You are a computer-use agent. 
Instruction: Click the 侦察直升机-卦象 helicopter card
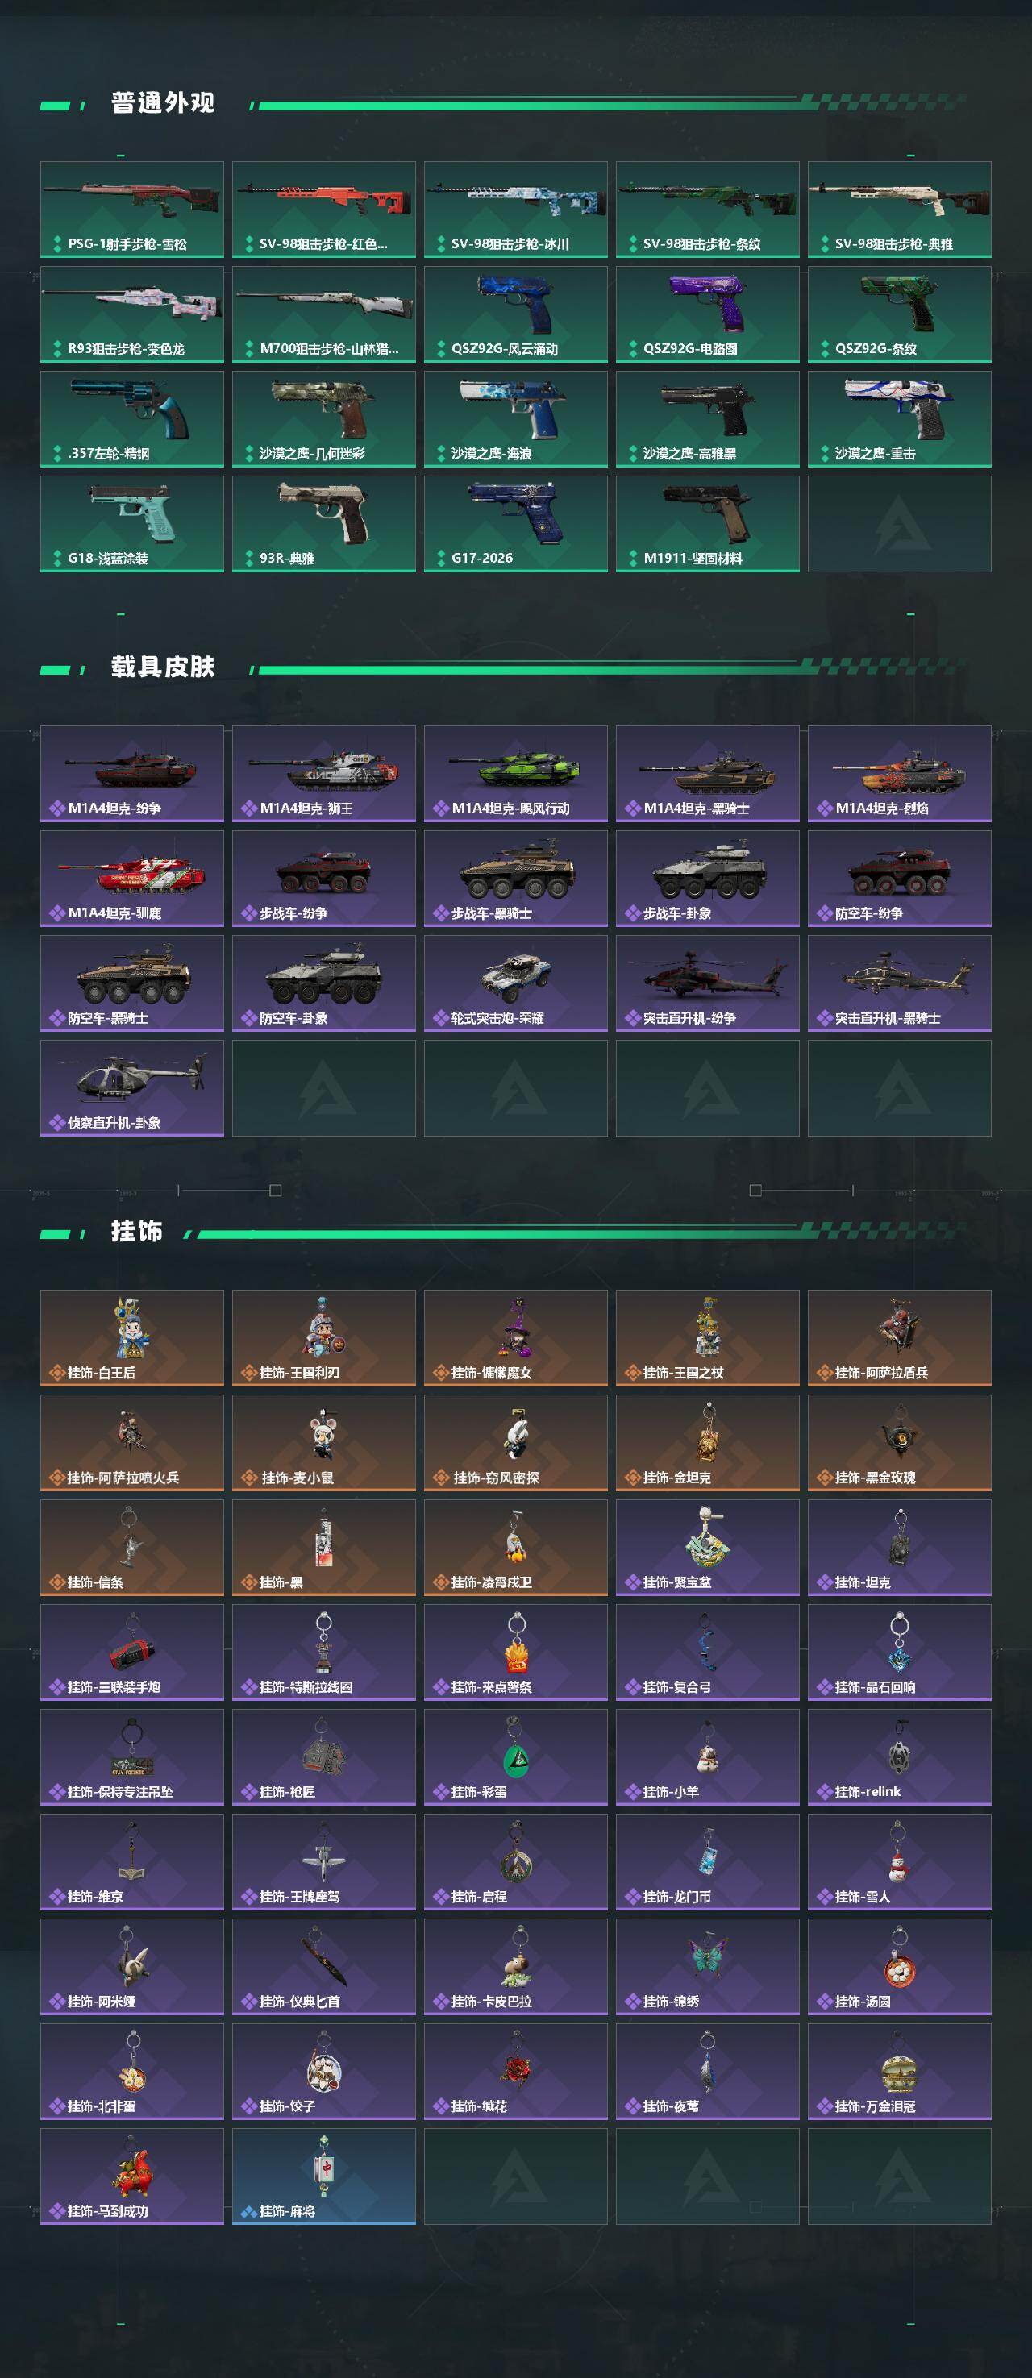(132, 1088)
